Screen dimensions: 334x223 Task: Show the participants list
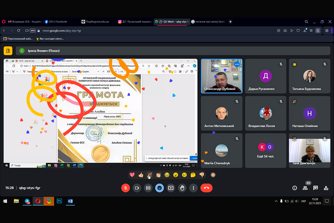305,188
